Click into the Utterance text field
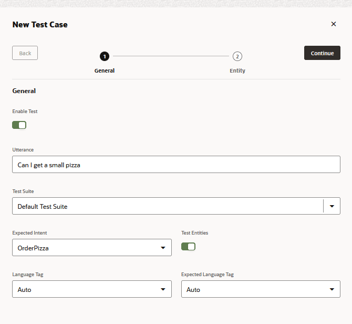352x324 pixels. pyautogui.click(x=176, y=165)
